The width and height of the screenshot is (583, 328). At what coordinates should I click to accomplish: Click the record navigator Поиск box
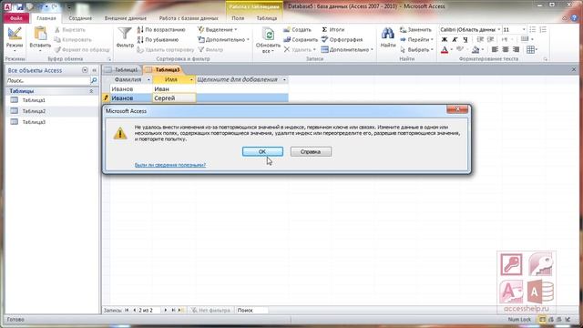(251, 310)
